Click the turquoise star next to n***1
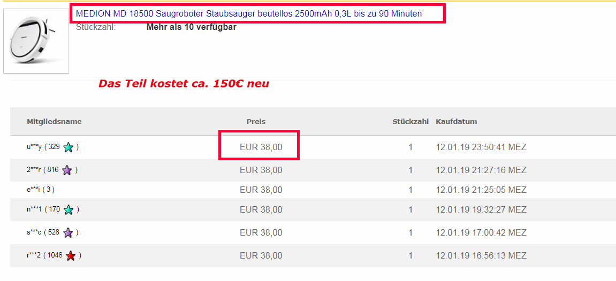The width and height of the screenshot is (616, 281). (69, 209)
